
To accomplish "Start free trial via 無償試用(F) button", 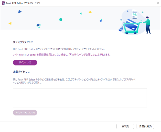I will 145,126.
